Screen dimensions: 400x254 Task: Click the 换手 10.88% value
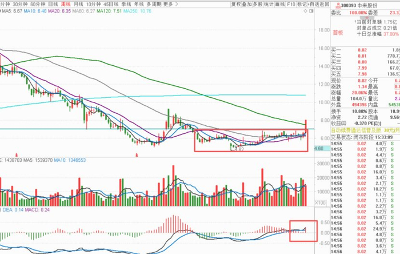[x=359, y=112]
